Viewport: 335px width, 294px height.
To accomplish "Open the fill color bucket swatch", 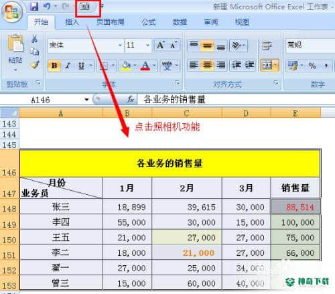I will [x=126, y=66].
